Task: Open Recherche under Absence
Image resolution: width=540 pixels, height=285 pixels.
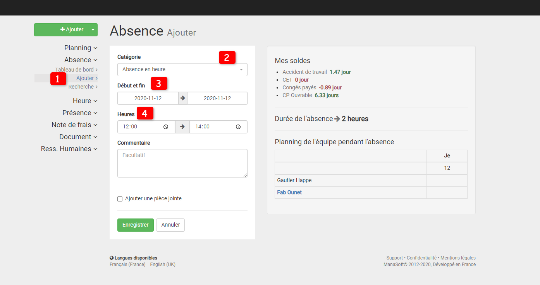Action: pos(83,87)
